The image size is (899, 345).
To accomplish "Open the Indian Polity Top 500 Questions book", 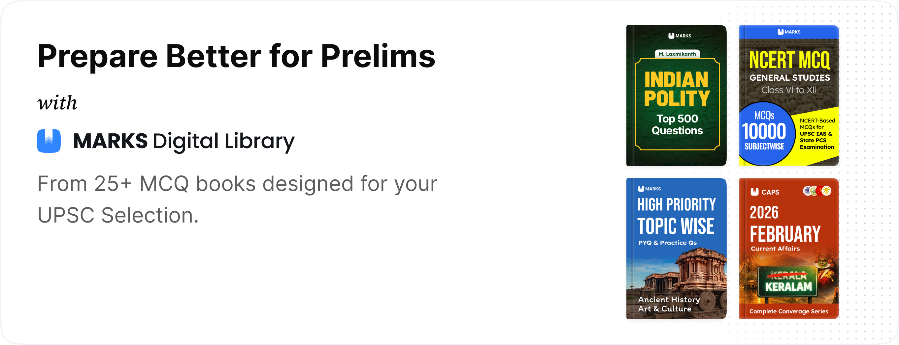I will tap(676, 104).
